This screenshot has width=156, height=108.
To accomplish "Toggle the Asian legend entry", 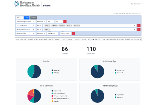I will pos(55,101).
